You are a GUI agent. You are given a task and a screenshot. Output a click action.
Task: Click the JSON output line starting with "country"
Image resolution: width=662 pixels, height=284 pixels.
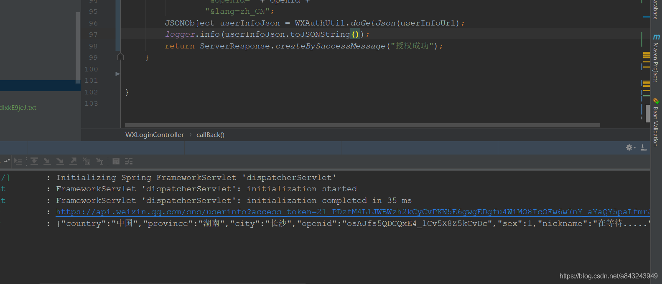[353, 223]
